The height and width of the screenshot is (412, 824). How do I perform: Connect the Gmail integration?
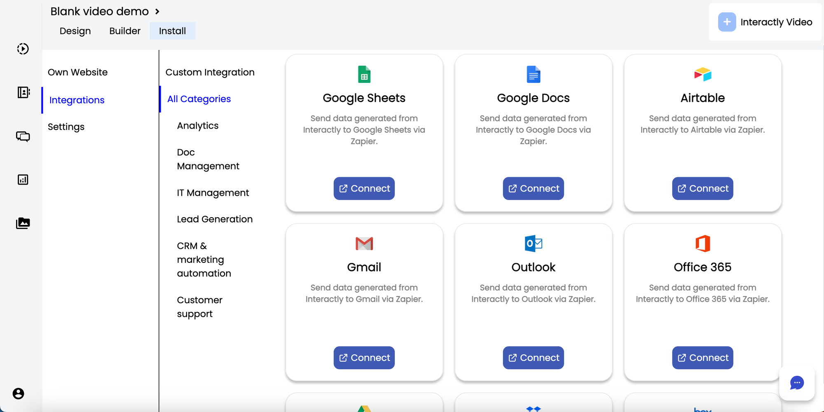coord(364,358)
